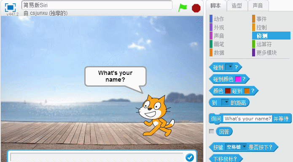Select the 侦测 sensing block category
The image size is (293, 162).
point(271,36)
